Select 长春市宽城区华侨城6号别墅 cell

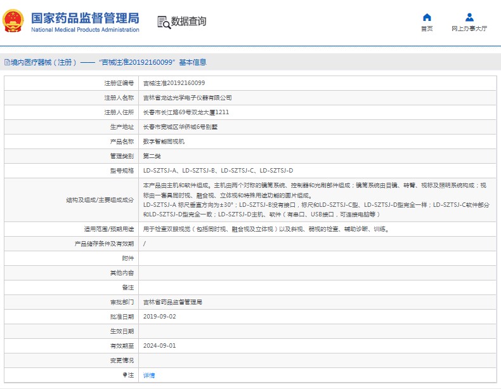click(x=180, y=127)
